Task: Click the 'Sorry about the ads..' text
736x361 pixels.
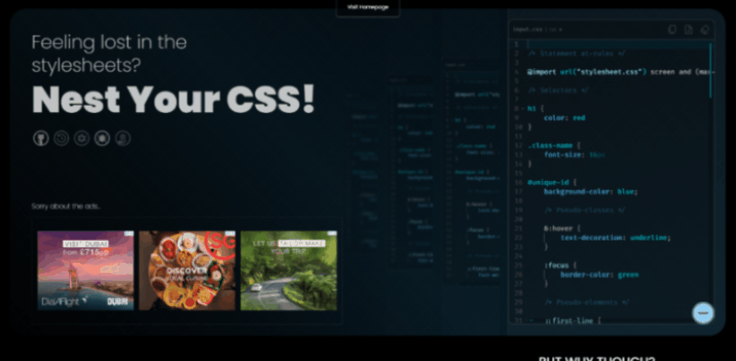Action: pyautogui.click(x=65, y=207)
